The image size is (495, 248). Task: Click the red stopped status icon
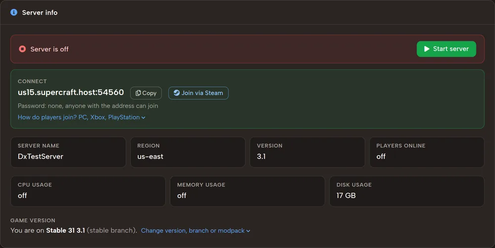(x=22, y=49)
